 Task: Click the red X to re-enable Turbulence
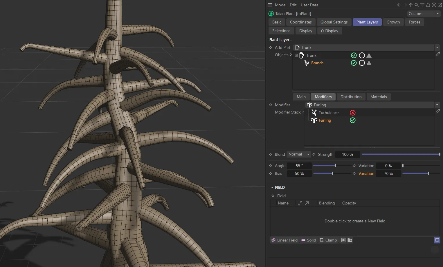(x=352, y=113)
